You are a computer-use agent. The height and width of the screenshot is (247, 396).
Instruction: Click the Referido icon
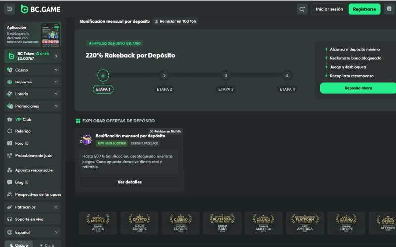pyautogui.click(x=10, y=131)
